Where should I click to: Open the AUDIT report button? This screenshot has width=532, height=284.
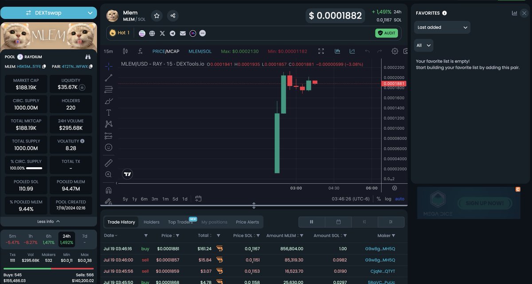pos(387,33)
